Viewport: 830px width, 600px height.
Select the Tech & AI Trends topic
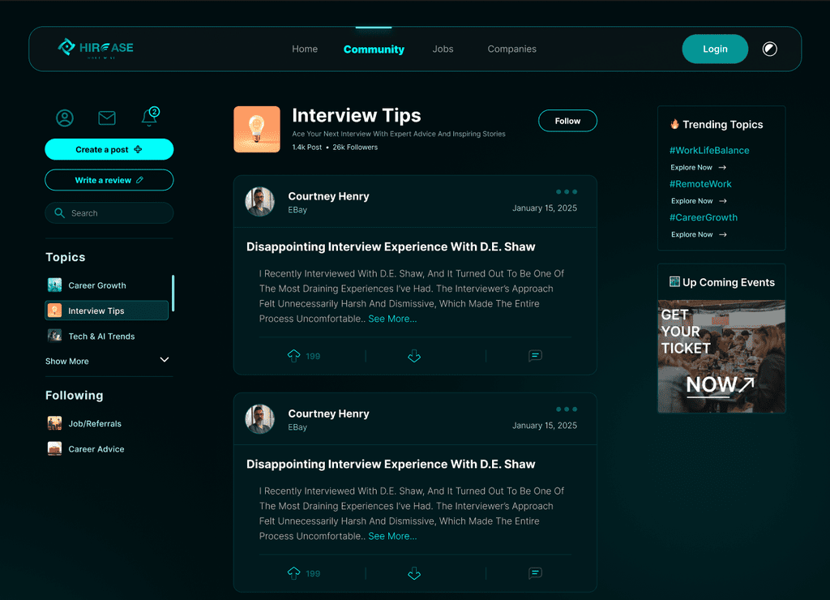coord(106,336)
